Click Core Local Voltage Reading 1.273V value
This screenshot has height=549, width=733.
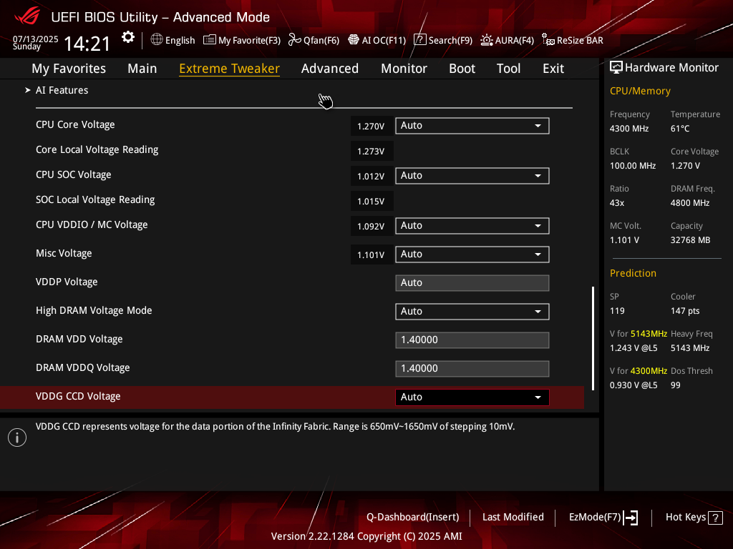tap(372, 152)
